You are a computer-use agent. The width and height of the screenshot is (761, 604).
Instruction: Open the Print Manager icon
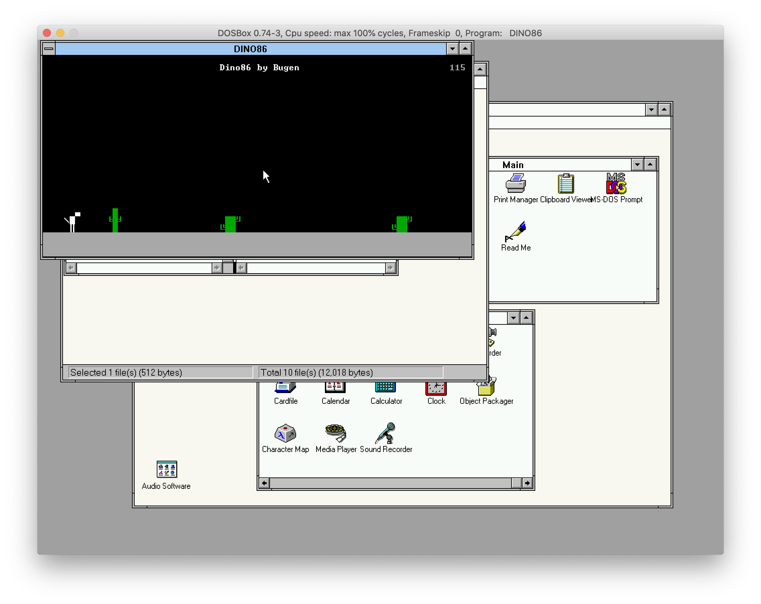515,184
